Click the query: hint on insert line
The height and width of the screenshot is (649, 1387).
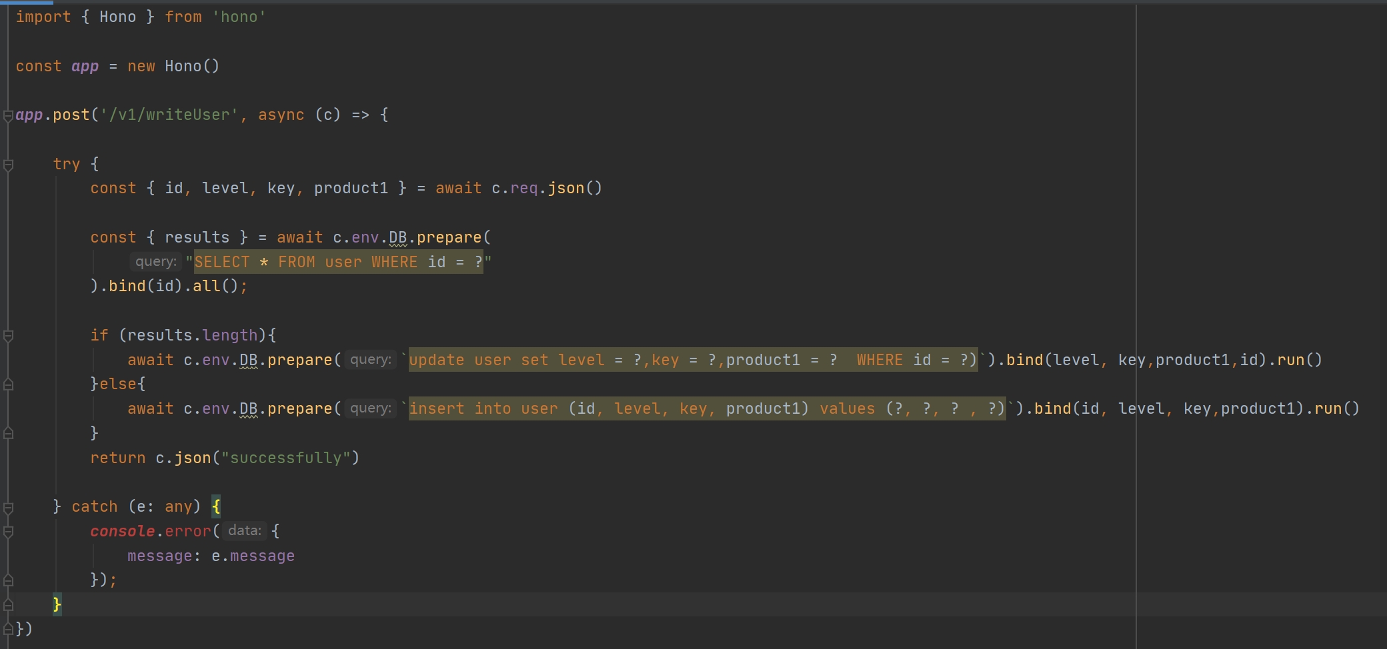[x=371, y=408]
